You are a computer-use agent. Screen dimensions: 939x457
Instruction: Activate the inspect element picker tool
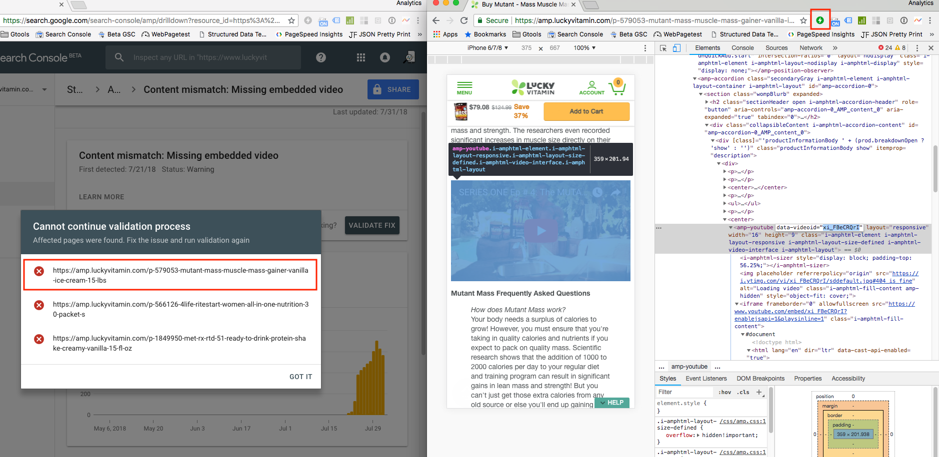click(663, 47)
